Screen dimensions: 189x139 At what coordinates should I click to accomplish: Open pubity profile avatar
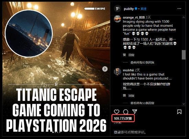118,9
